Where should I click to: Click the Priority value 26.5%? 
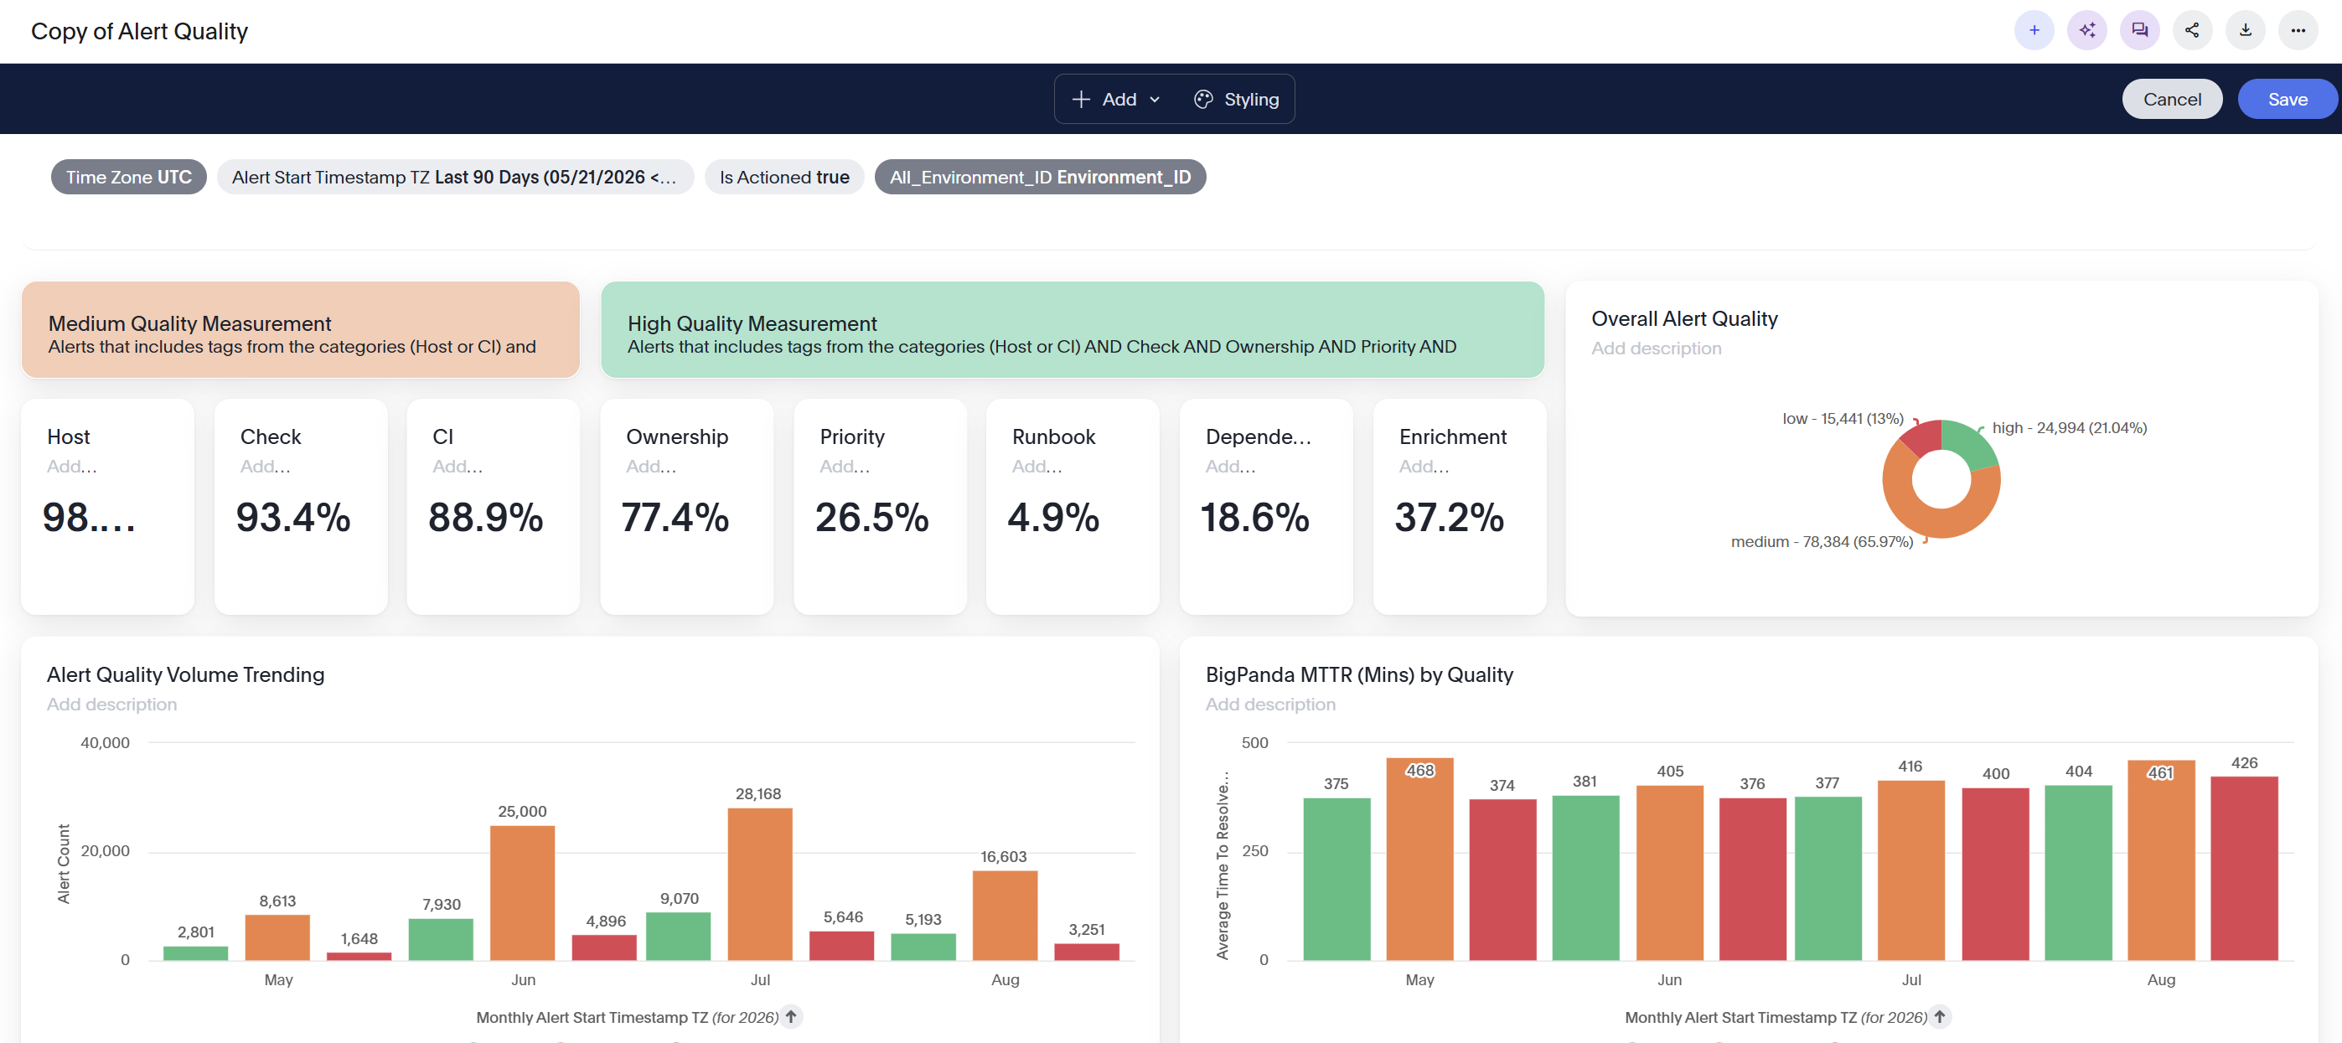click(872, 518)
